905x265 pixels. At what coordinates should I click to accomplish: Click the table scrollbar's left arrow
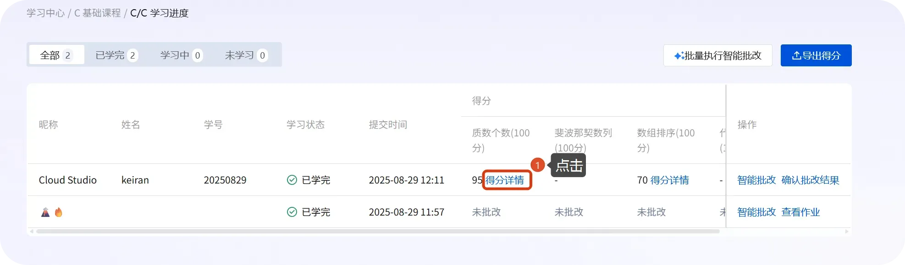tap(31, 232)
